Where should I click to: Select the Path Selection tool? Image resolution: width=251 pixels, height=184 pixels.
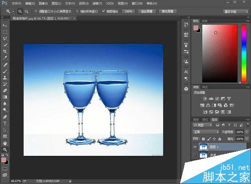pyautogui.click(x=5, y=130)
